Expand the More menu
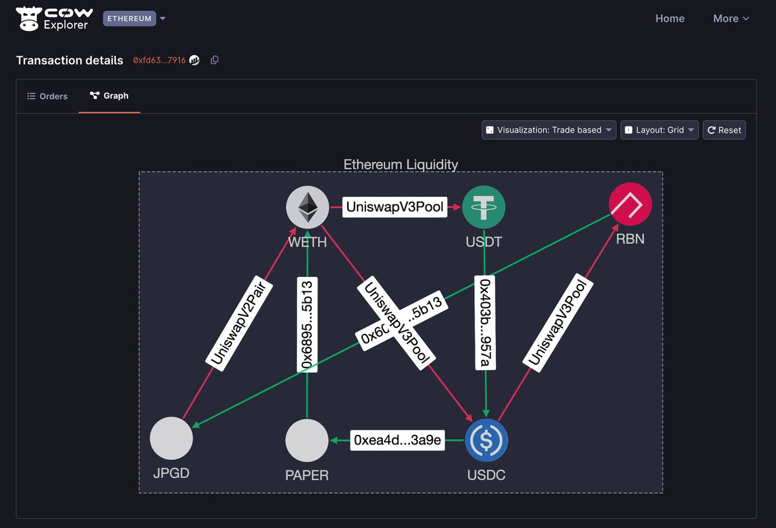 [731, 19]
